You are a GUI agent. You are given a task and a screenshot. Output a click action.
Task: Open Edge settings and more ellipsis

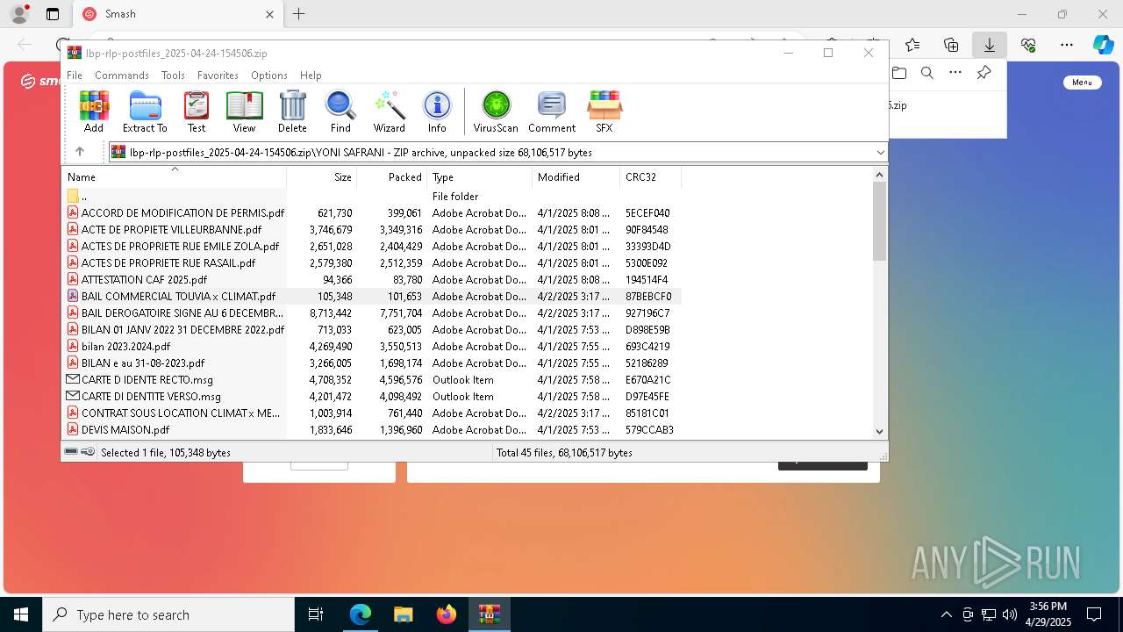click(1067, 45)
